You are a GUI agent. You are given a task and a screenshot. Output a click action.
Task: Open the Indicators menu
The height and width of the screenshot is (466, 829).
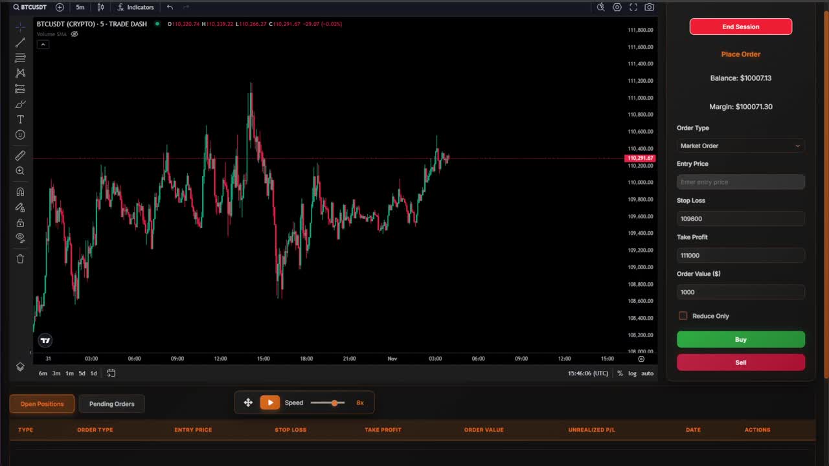pyautogui.click(x=135, y=7)
